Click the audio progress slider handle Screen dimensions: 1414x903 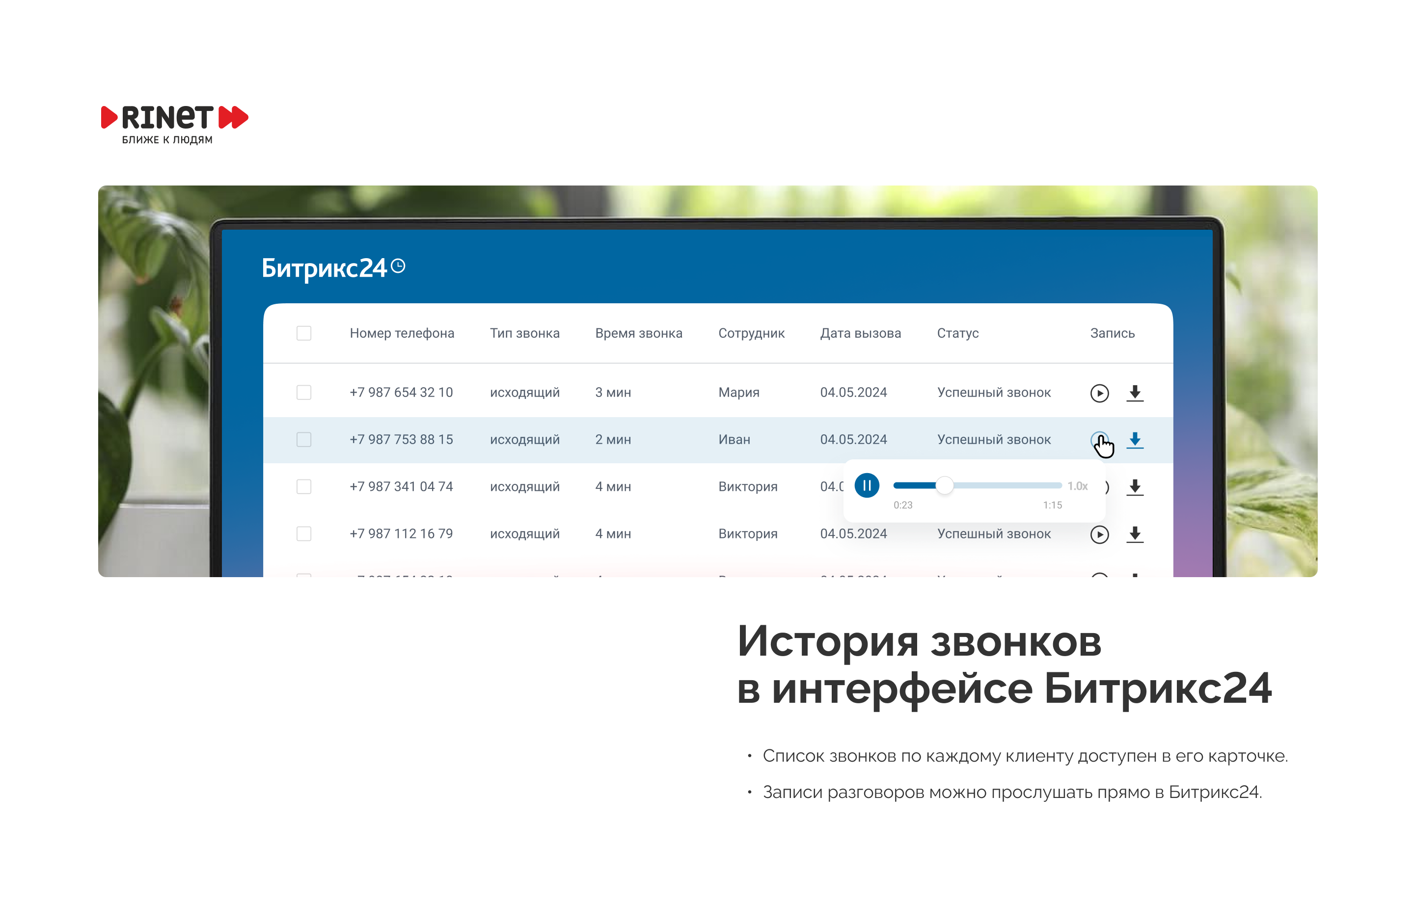point(944,485)
